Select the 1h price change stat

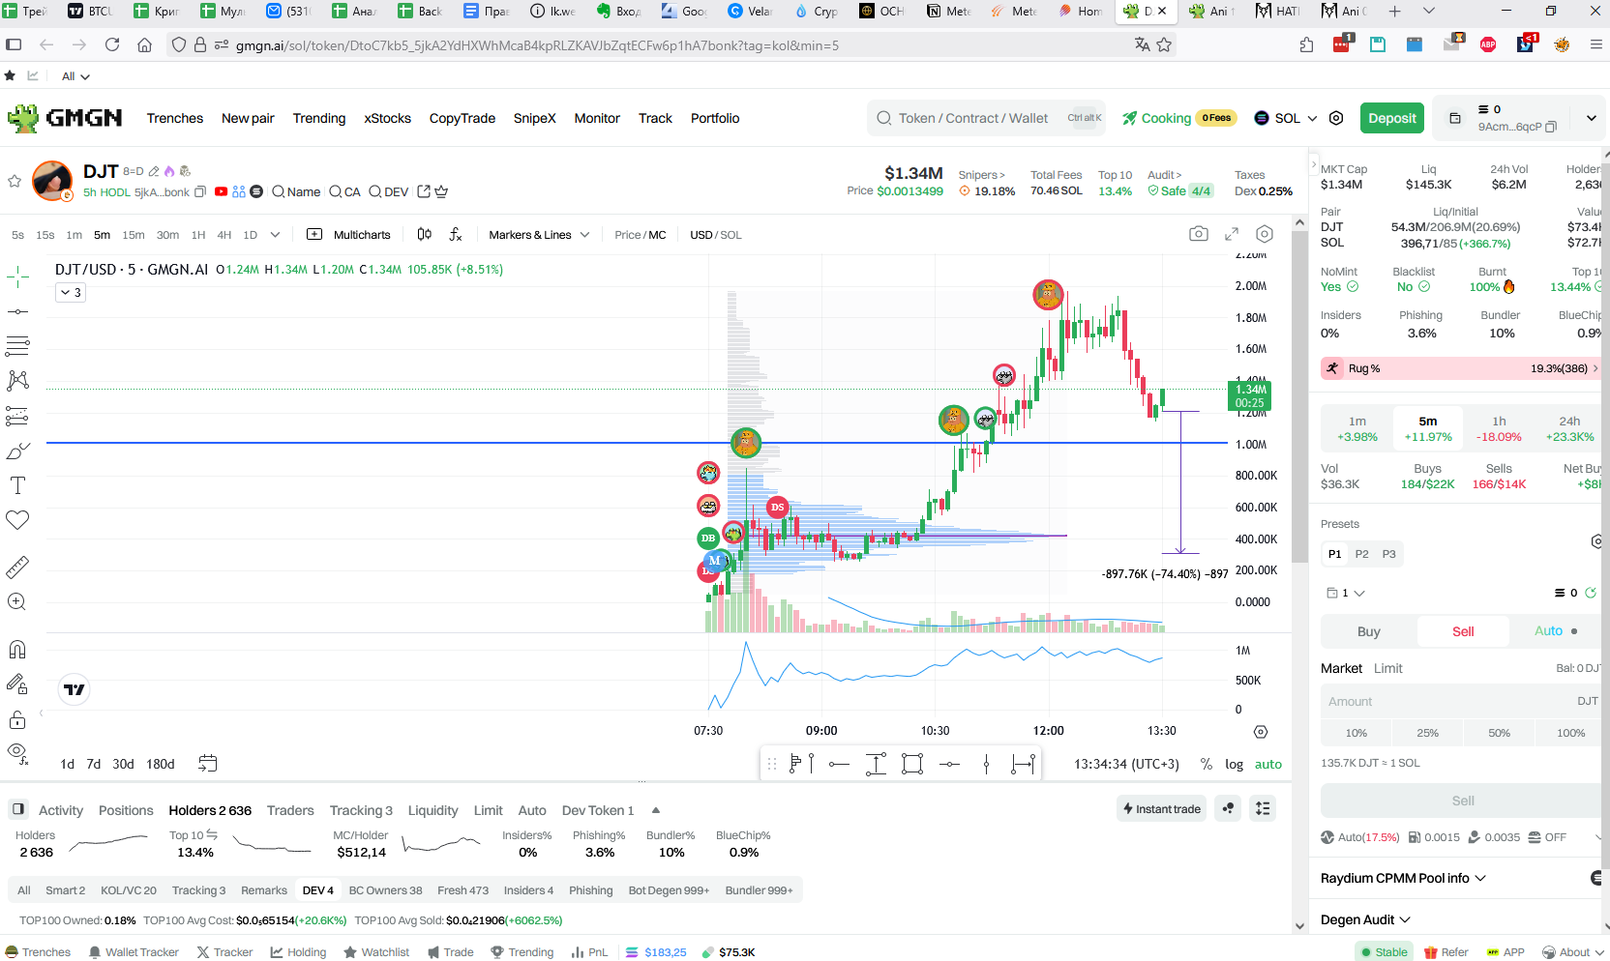click(1499, 428)
